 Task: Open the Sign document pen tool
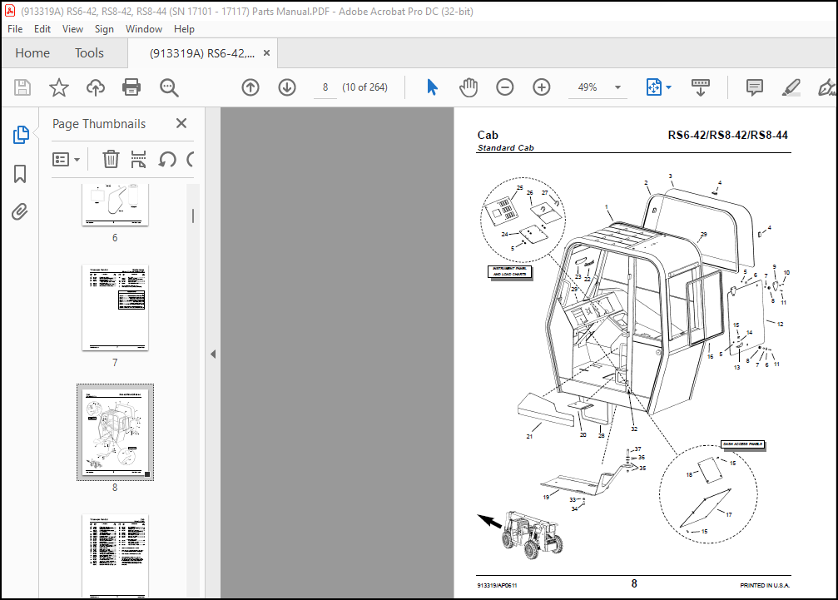[x=826, y=87]
